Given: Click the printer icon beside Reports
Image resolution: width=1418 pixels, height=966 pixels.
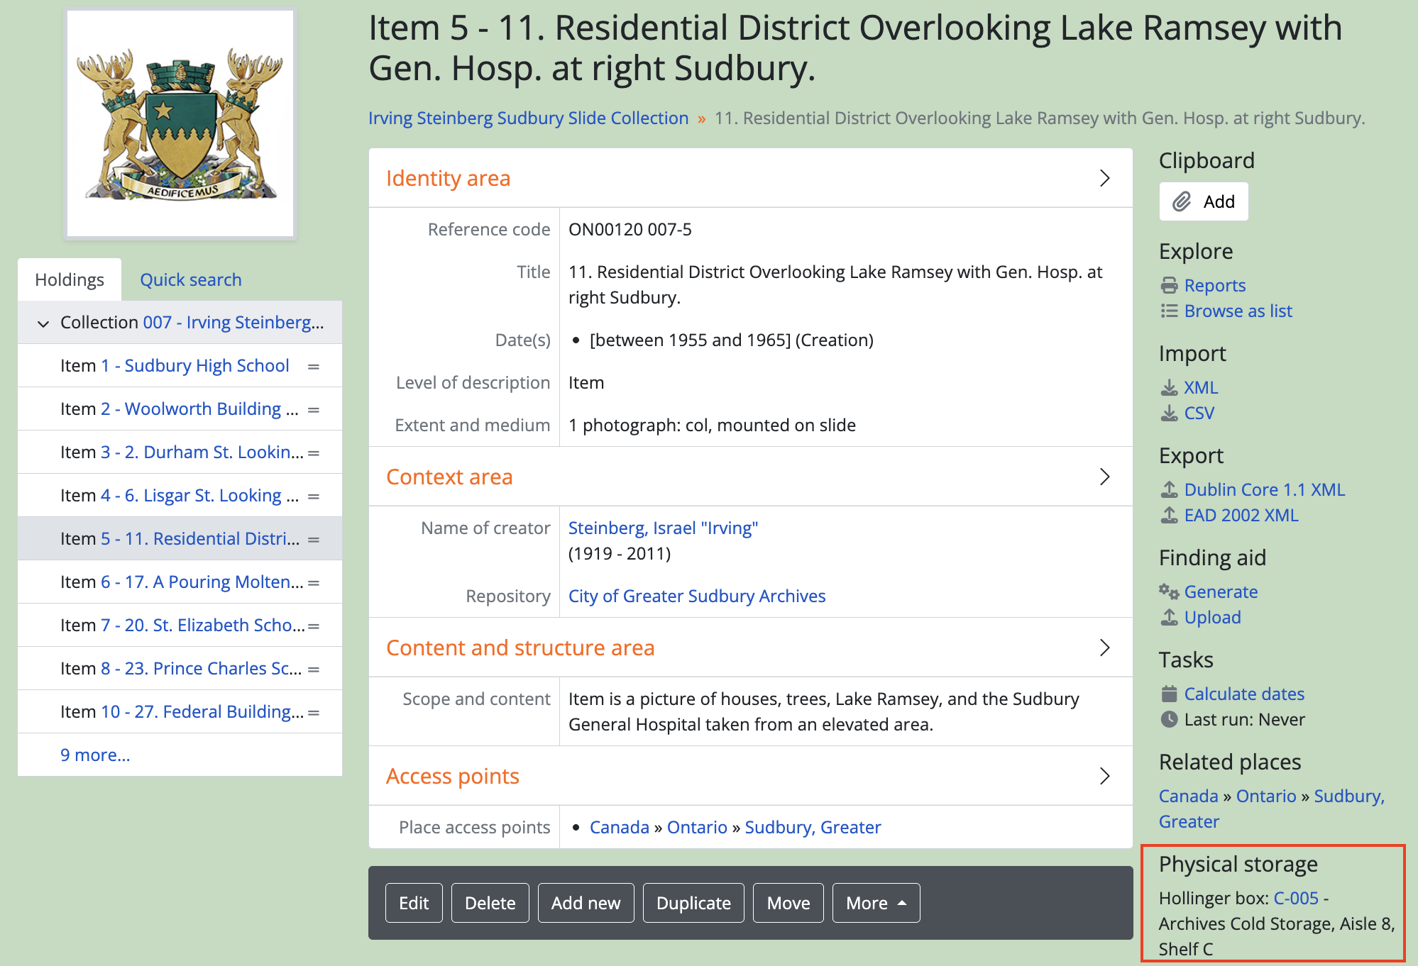Looking at the screenshot, I should click(x=1169, y=285).
